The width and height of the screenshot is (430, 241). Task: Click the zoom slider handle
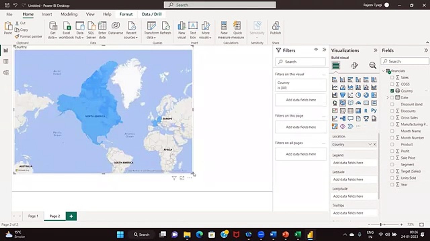point(381,225)
